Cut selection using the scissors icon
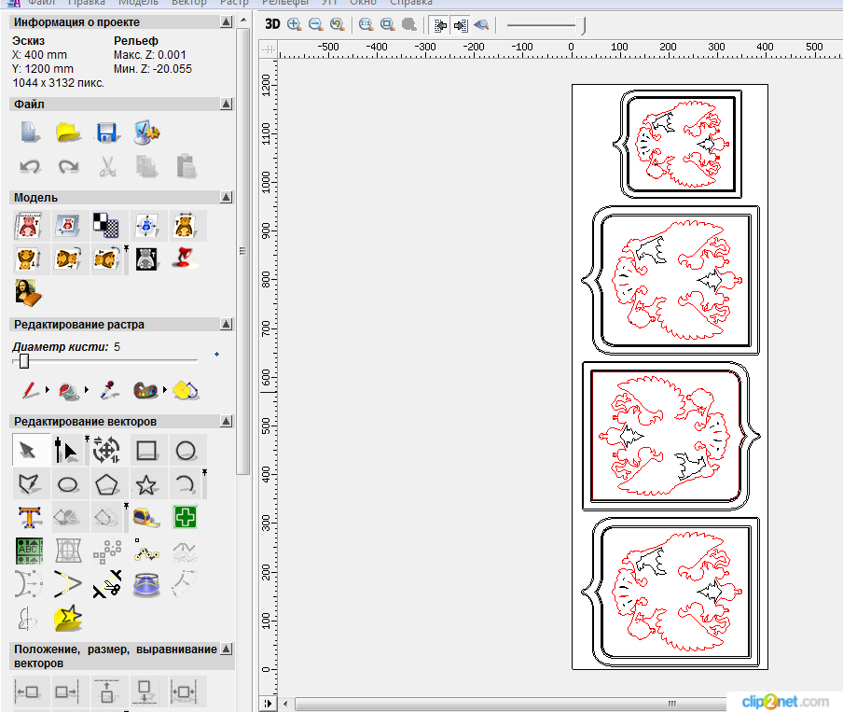This screenshot has height=712, width=843. click(x=107, y=166)
